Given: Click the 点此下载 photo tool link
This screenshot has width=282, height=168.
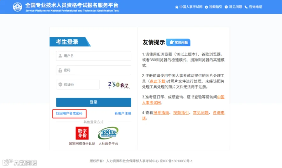Looking at the screenshot, I should [157, 81].
